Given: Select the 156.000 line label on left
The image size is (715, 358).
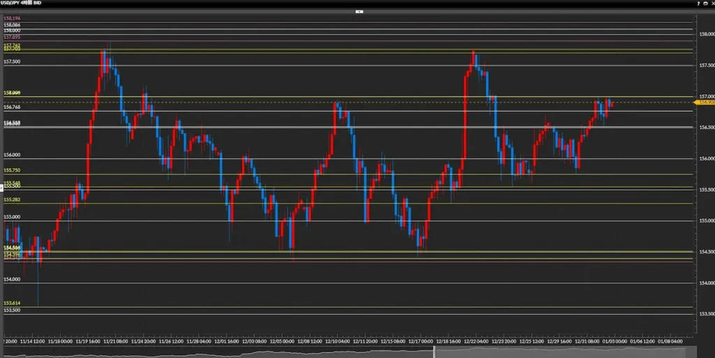Looking at the screenshot, I should pos(12,155).
